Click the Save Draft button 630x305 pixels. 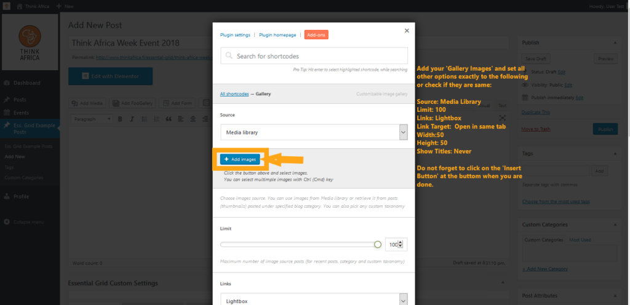click(535, 58)
